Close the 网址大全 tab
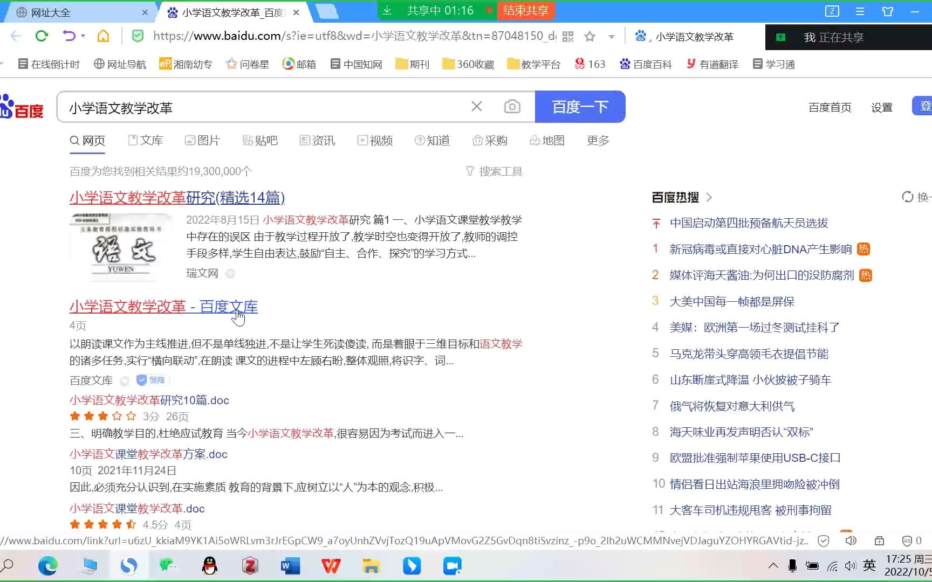This screenshot has height=582, width=932. pyautogui.click(x=145, y=12)
